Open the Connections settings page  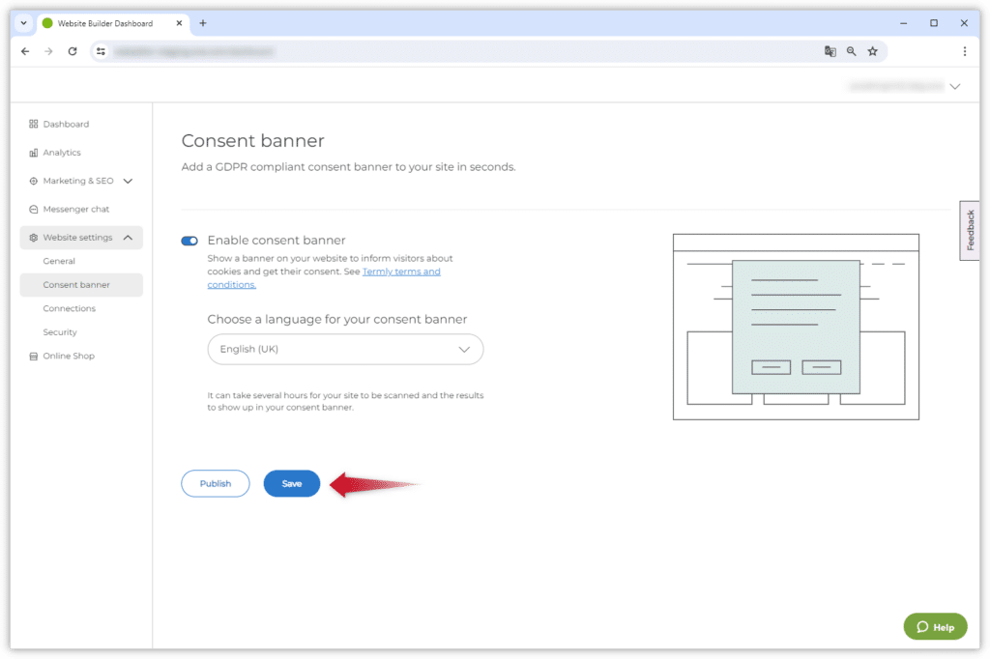pos(69,308)
